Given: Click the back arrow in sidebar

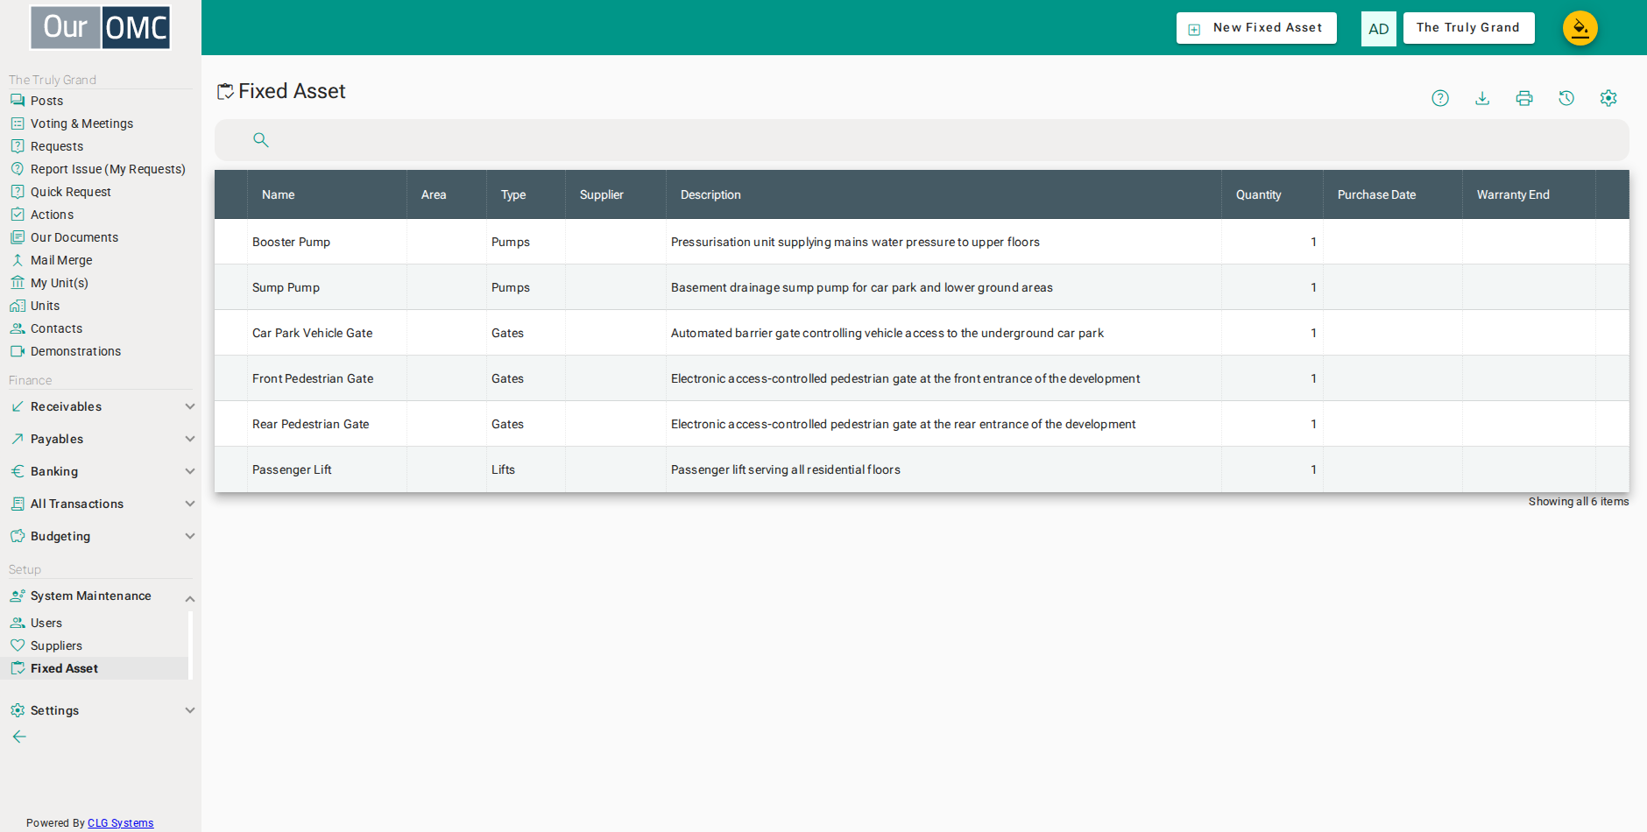Looking at the screenshot, I should click(x=19, y=737).
